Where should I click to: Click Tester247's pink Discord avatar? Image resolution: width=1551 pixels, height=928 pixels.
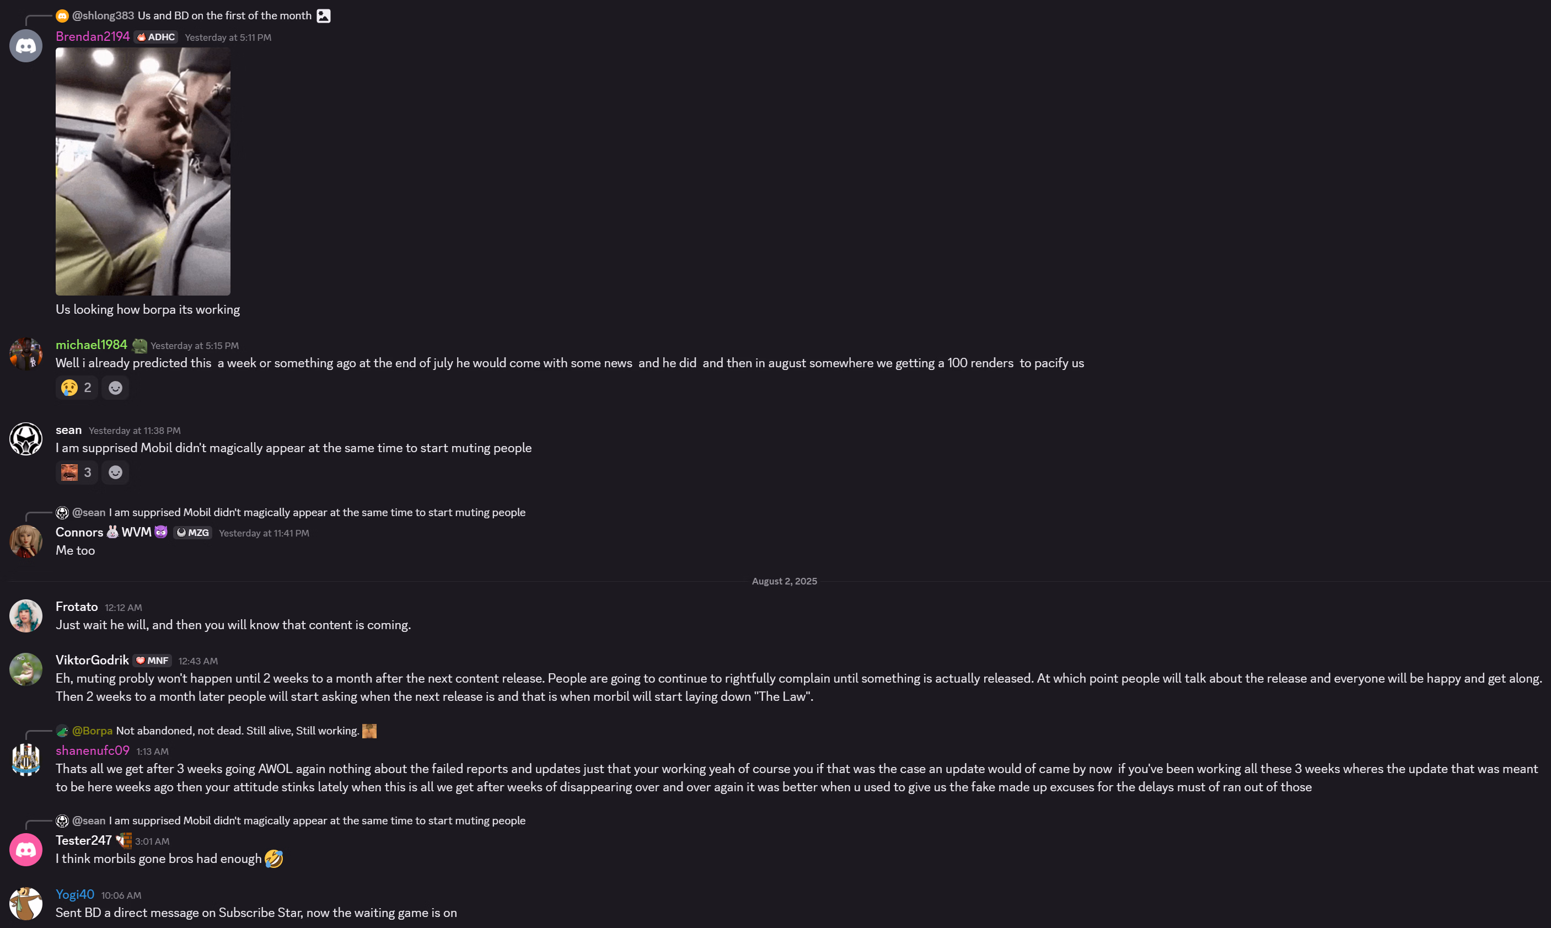coord(25,850)
